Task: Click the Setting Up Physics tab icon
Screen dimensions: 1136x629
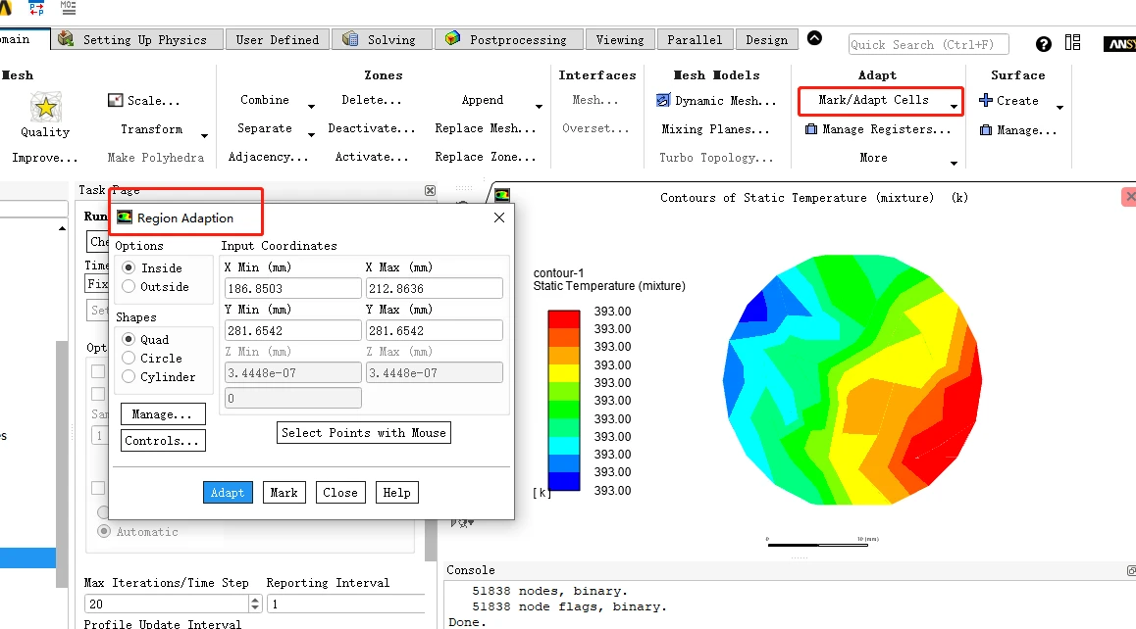Action: (66, 39)
